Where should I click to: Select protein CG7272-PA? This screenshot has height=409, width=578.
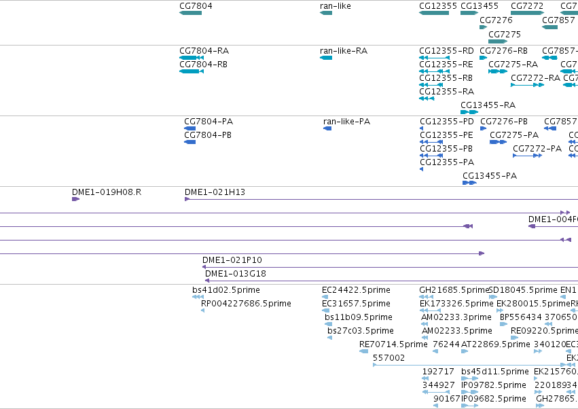[x=537, y=149]
